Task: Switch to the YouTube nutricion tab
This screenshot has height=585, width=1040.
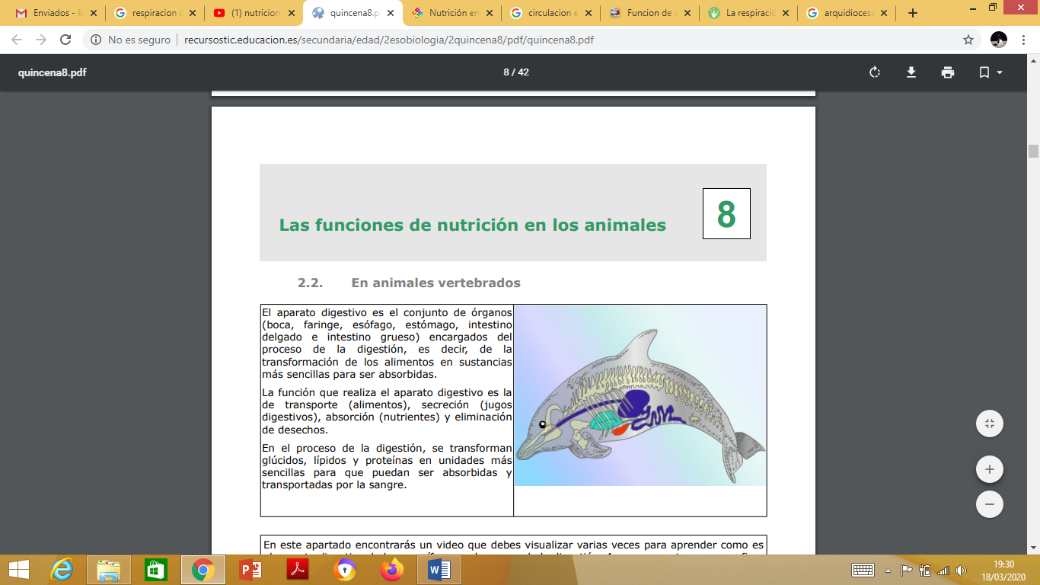Action: pos(254,13)
